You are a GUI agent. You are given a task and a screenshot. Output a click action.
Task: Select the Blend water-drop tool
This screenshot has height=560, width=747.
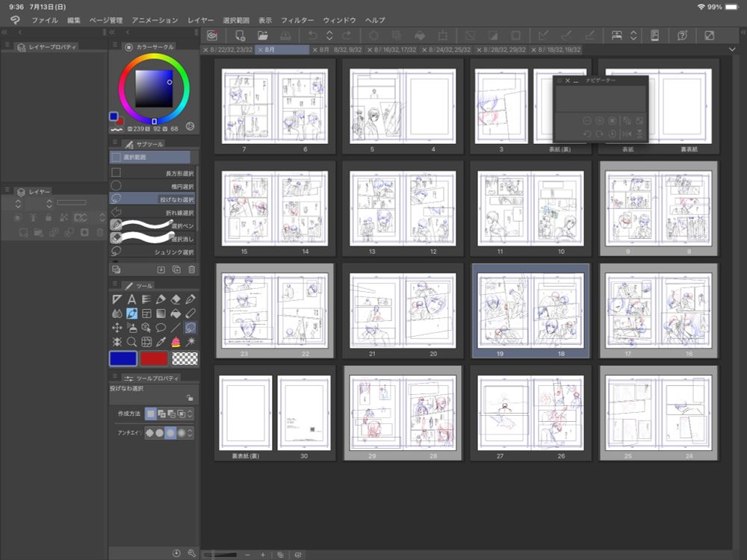click(x=117, y=314)
